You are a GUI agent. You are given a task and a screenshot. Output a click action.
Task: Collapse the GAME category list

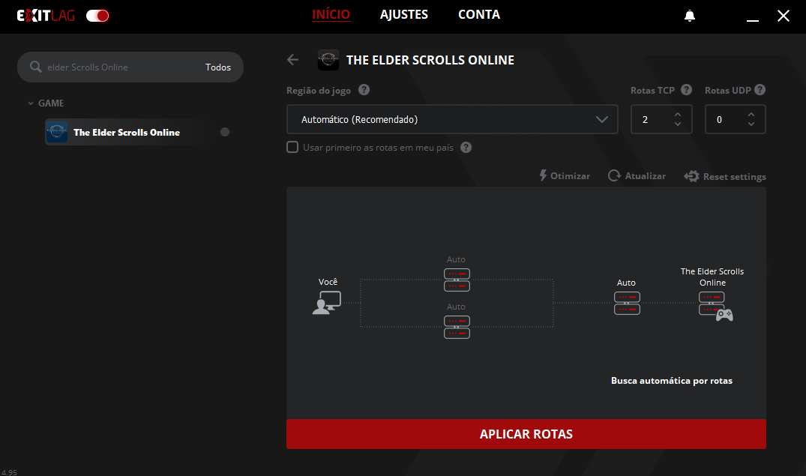click(x=31, y=103)
